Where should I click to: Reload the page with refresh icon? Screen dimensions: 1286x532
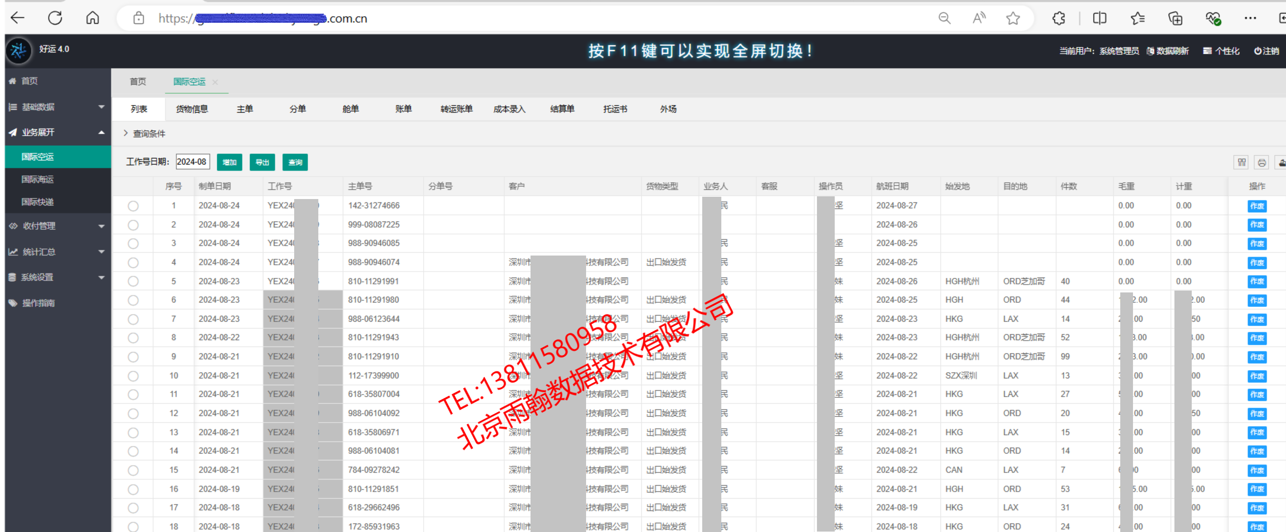(55, 18)
